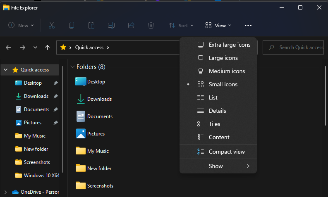Click chevron after Quick access in address bar
The image size is (328, 197).
108,47
